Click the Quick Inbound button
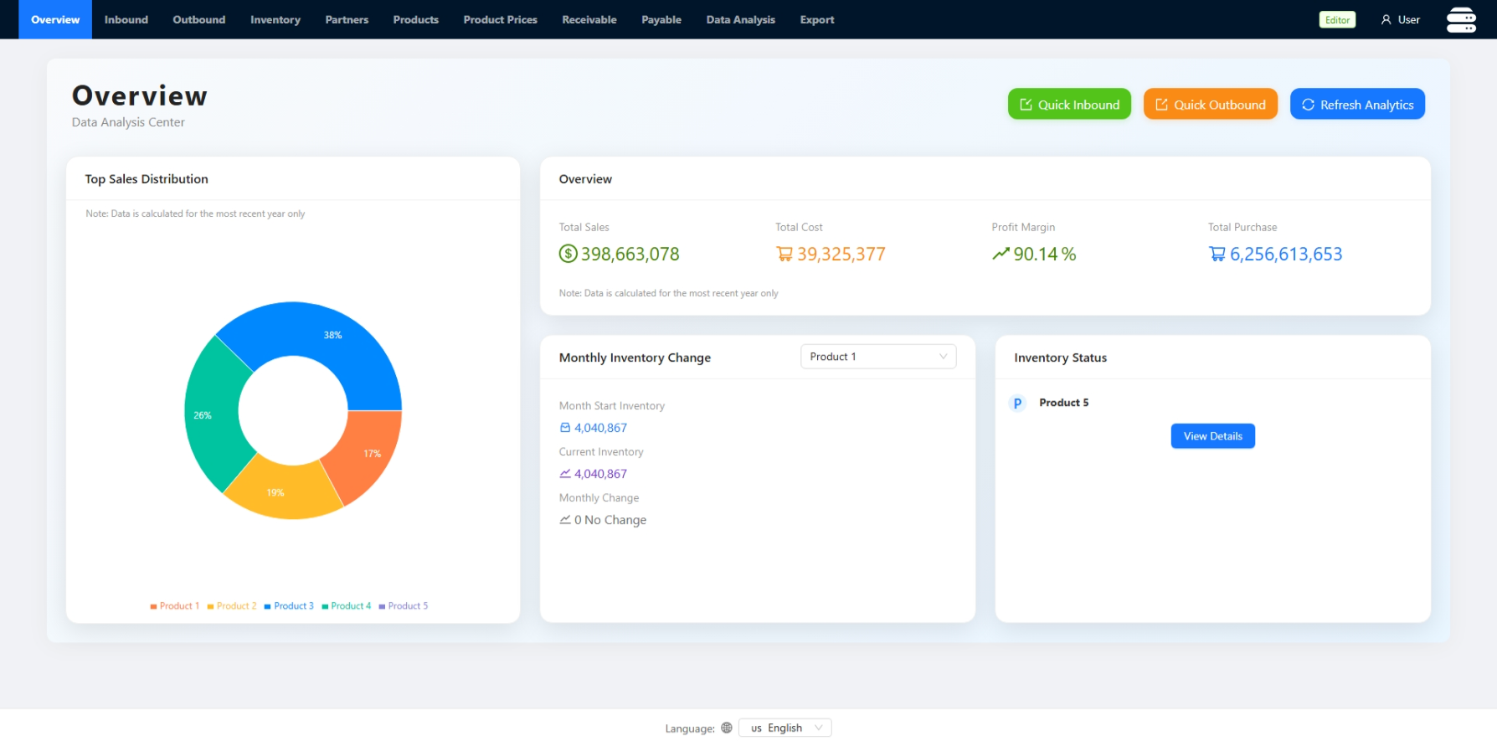The image size is (1497, 746). click(x=1069, y=105)
